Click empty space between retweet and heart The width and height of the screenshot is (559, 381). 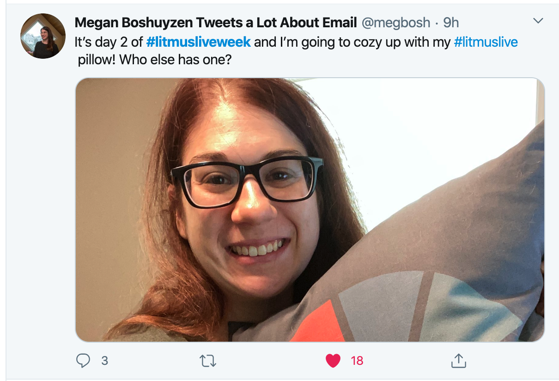pos(270,361)
